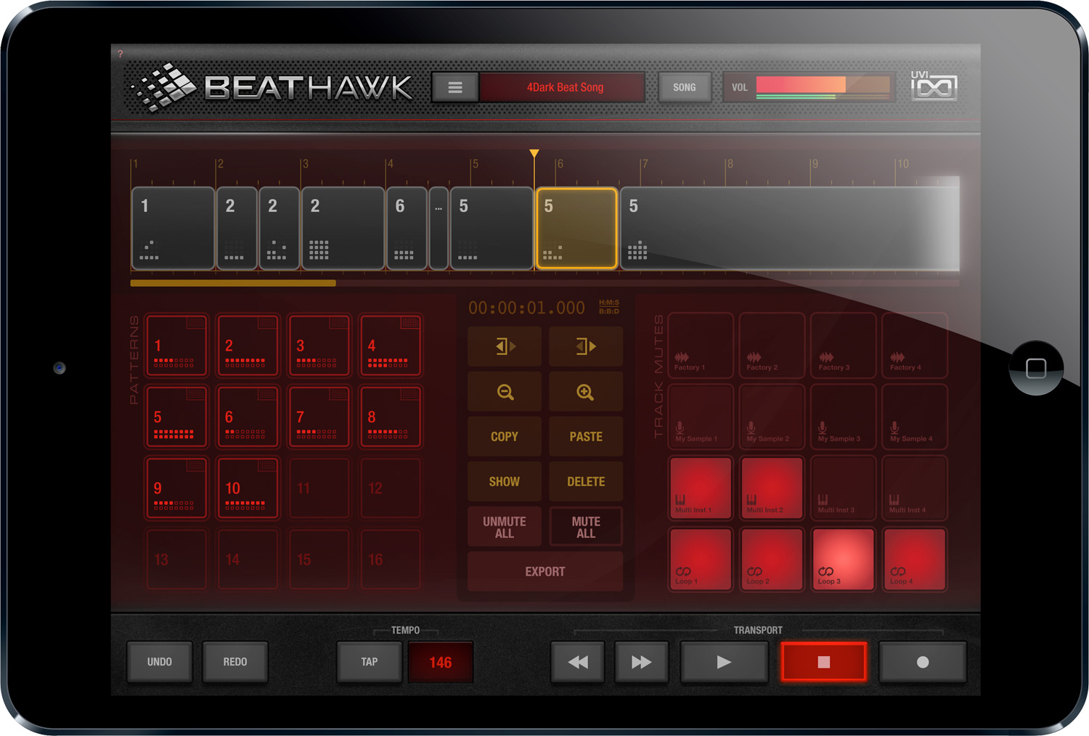Click the PASTE button
The height and width of the screenshot is (736, 1089).
[x=586, y=437]
